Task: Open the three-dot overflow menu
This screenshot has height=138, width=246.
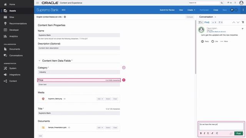Action: tap(243, 10)
